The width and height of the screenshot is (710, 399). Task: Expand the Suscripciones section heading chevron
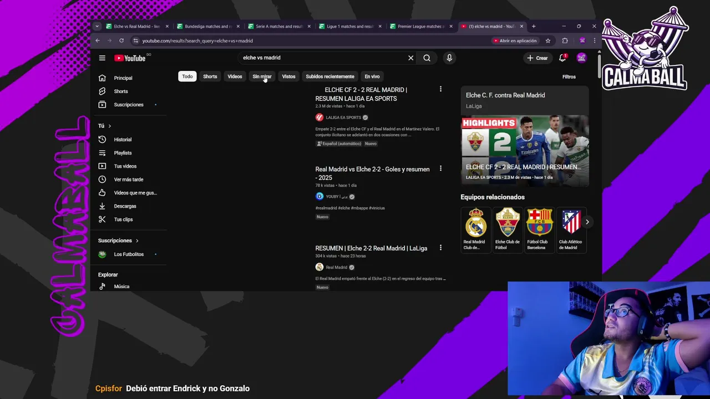tap(137, 241)
